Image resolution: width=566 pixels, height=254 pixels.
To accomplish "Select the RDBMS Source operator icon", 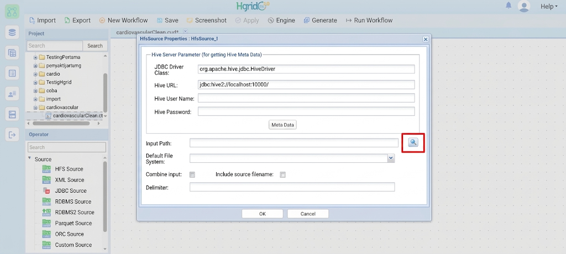I will coord(46,202).
